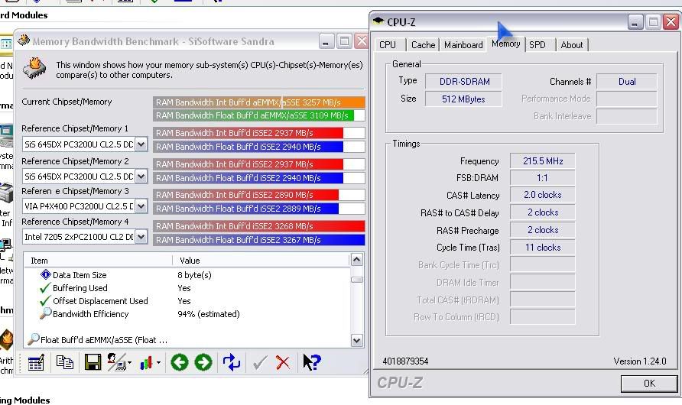Screen dimensions: 682x405
Task: Click the flaming memory chip icon
Action: [x=35, y=69]
